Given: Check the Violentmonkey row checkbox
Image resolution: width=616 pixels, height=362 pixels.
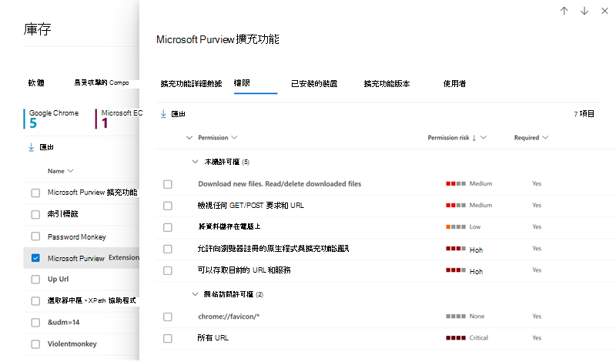Looking at the screenshot, I should (35, 344).
